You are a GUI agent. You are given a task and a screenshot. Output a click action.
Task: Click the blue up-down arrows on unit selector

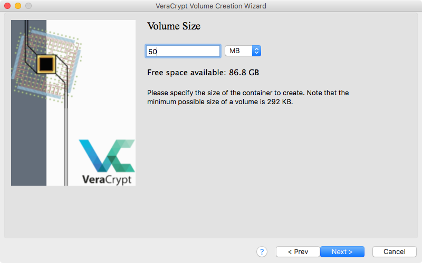click(256, 50)
